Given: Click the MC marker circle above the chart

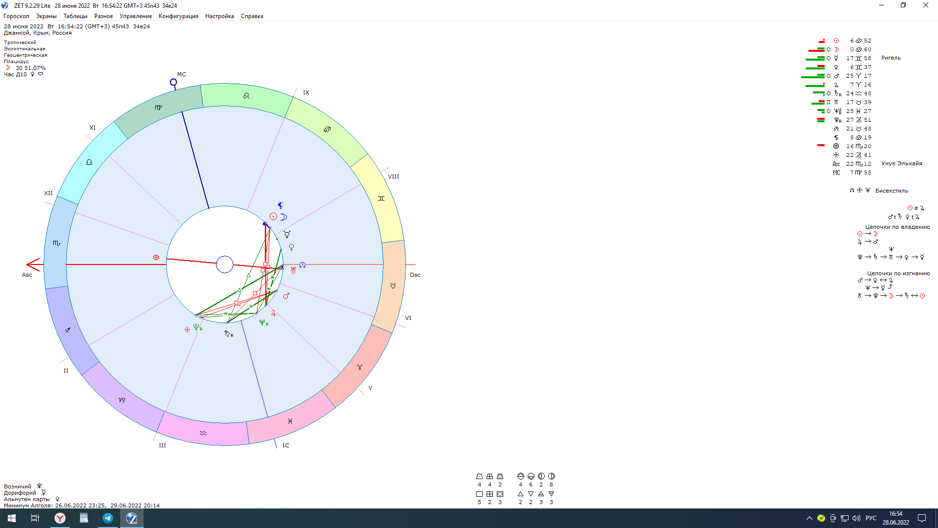Looking at the screenshot, I should point(173,82).
